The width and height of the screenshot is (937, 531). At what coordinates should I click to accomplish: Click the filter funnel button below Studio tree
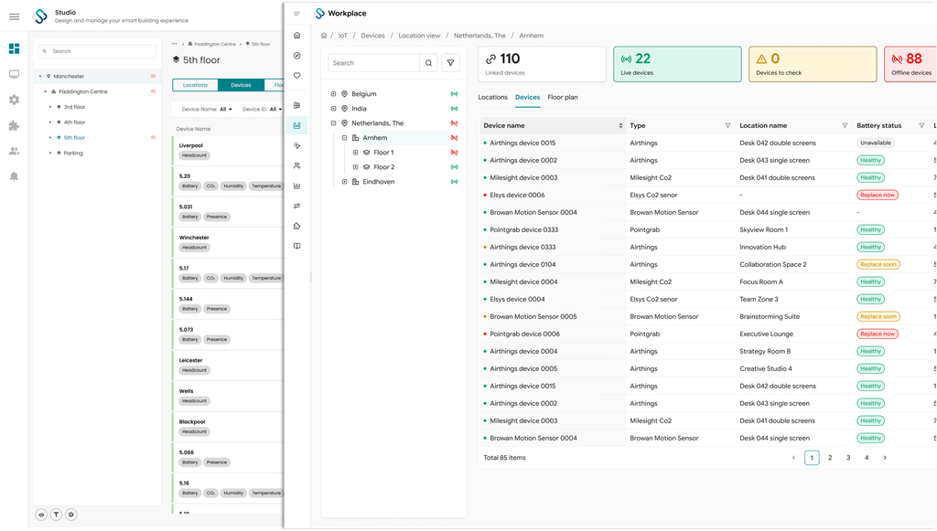[56, 515]
